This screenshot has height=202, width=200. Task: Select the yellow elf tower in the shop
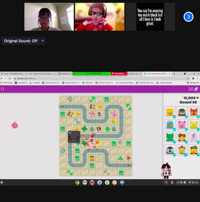pos(194,124)
